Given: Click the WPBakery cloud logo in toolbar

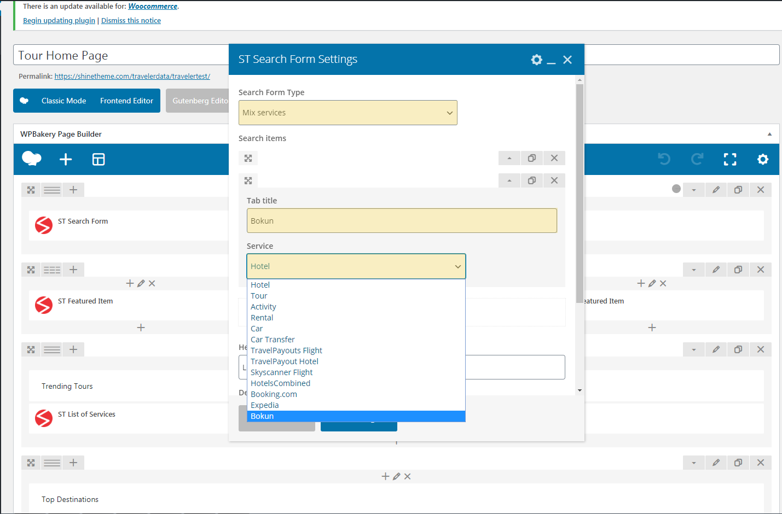Looking at the screenshot, I should [x=31, y=159].
